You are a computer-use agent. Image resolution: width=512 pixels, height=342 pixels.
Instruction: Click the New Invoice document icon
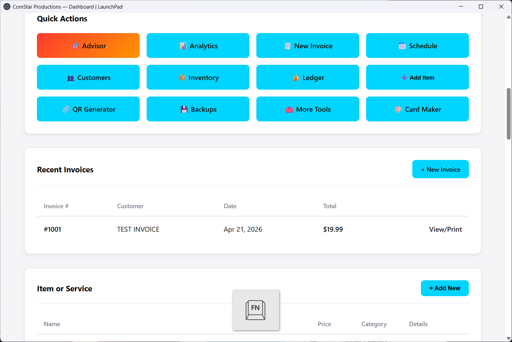[287, 46]
